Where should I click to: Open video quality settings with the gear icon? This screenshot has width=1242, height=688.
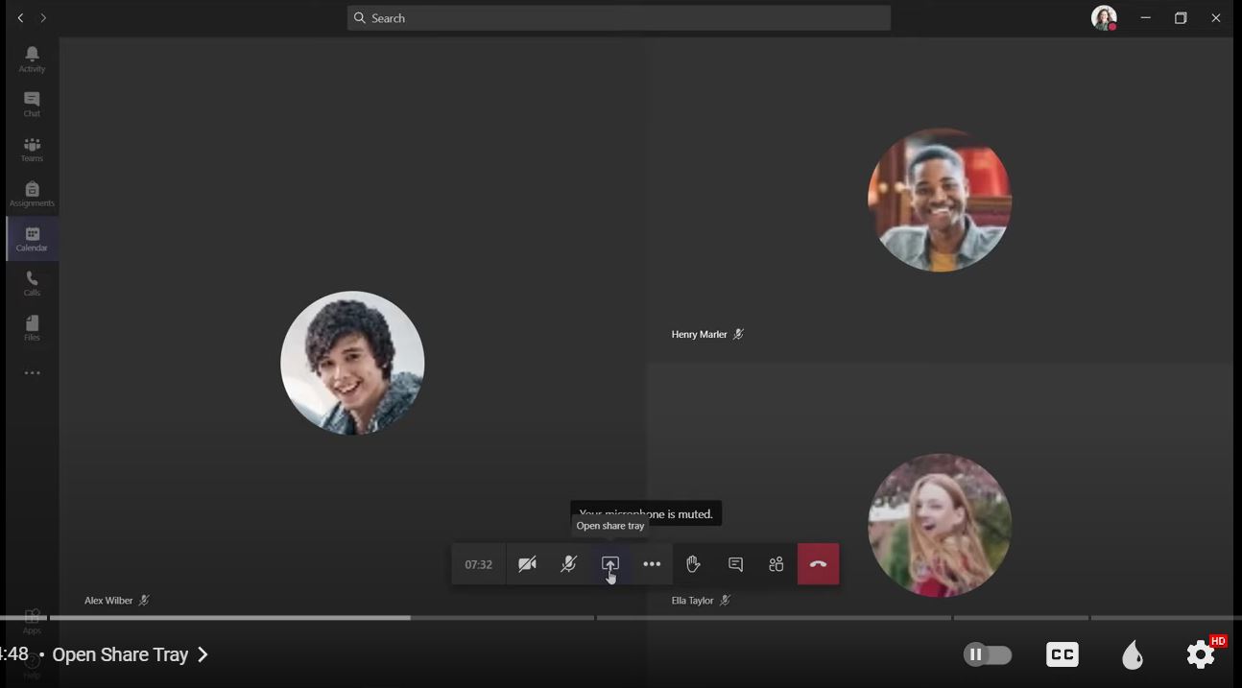coord(1200,653)
